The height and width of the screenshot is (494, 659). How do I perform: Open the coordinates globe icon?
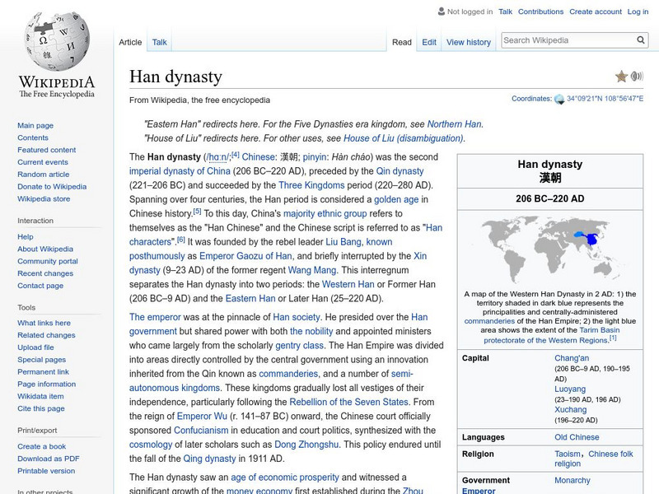tap(559, 99)
